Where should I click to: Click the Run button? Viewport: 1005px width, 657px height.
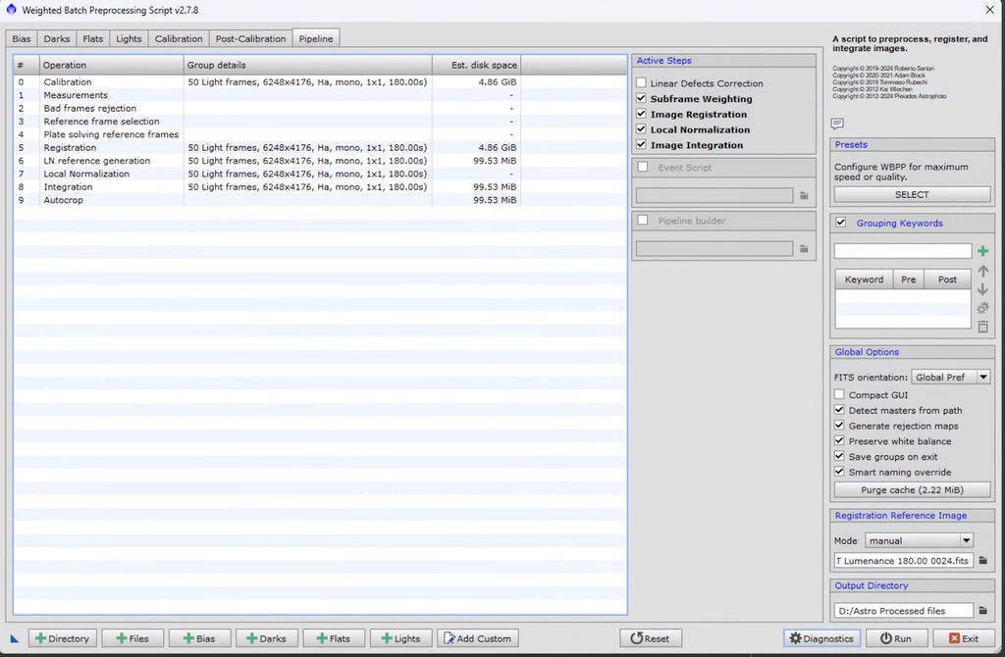(x=896, y=638)
